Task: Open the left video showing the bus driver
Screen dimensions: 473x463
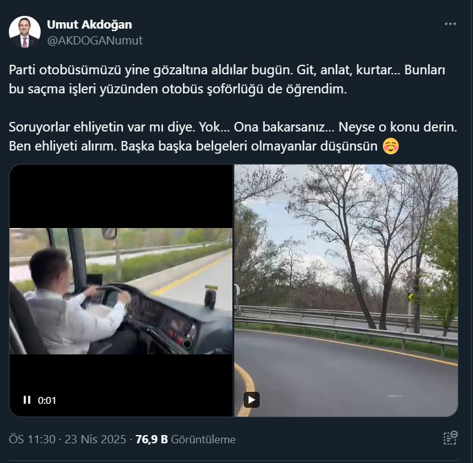Action: (121, 292)
